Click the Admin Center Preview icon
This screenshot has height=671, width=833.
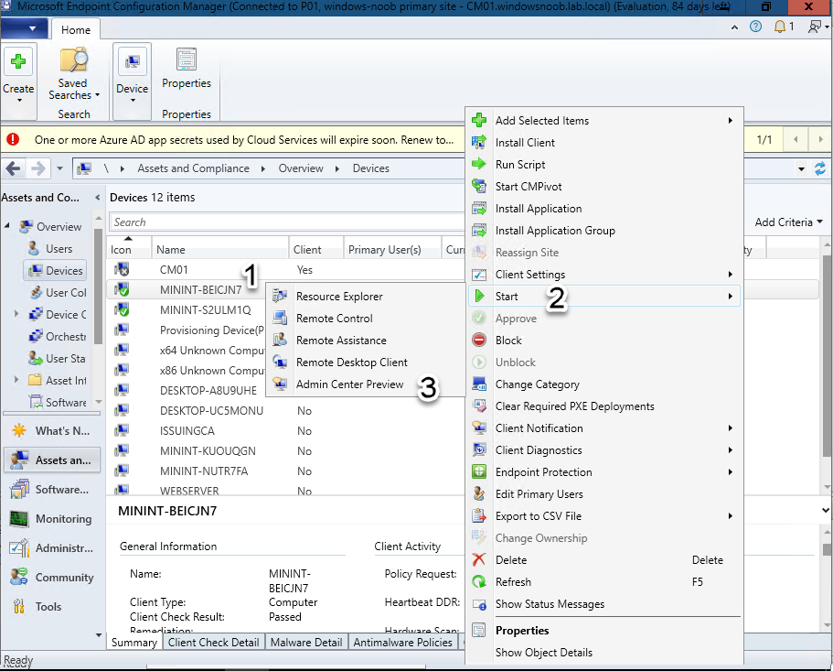coord(280,384)
